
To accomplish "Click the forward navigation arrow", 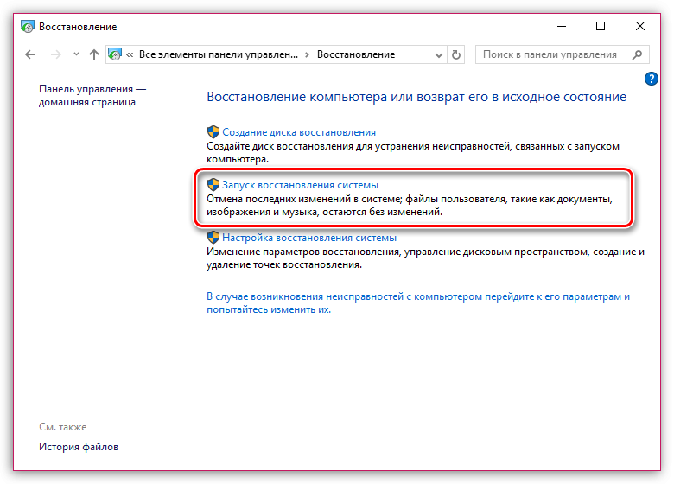I will point(56,54).
